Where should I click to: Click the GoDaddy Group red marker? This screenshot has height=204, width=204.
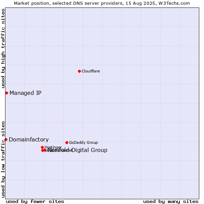click(x=67, y=142)
